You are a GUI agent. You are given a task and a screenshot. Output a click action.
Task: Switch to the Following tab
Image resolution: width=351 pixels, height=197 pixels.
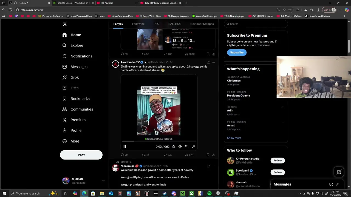(x=138, y=24)
